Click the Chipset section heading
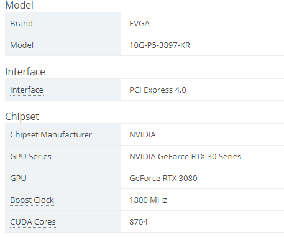The image size is (284, 237). tap(22, 116)
